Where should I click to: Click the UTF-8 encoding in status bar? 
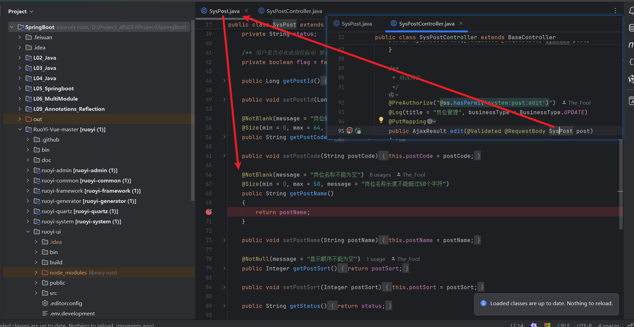pos(584,325)
